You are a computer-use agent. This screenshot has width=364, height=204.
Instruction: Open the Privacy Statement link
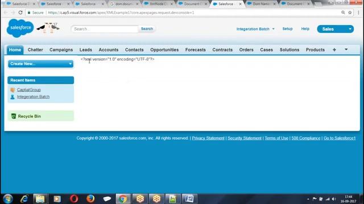click(x=208, y=138)
